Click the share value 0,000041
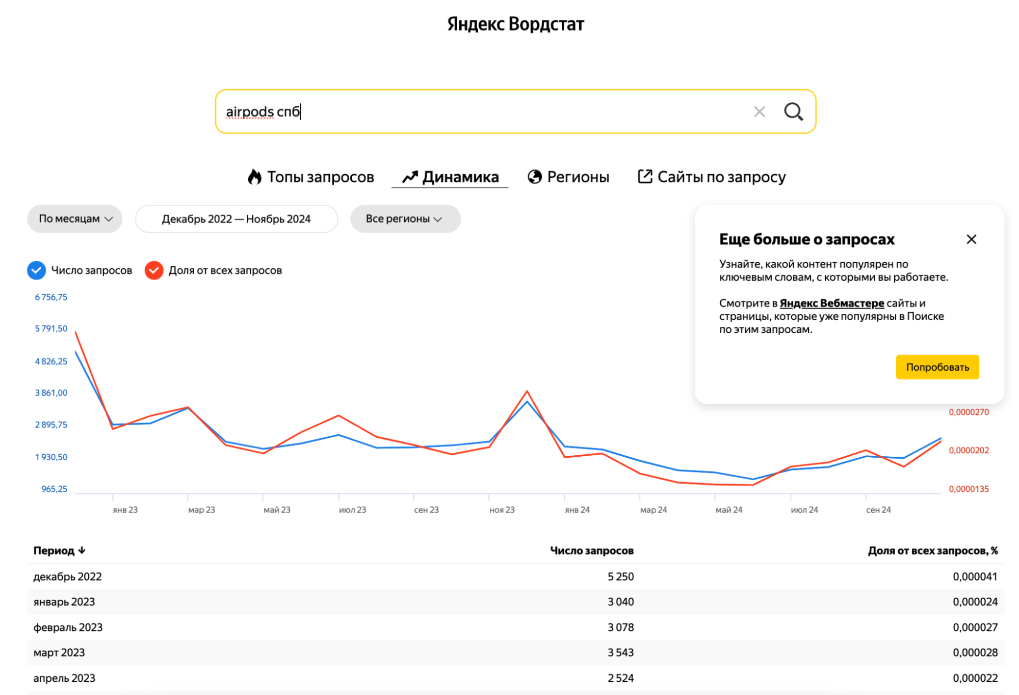Viewport: 1019px width, 695px height. 975,576
